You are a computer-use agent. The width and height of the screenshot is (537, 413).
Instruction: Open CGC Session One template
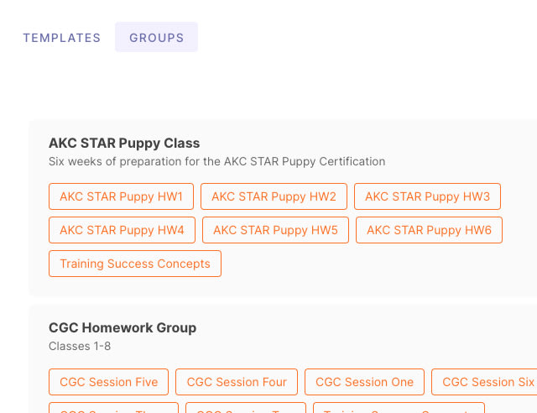(x=364, y=382)
